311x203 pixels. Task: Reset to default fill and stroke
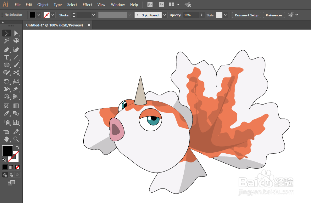click(4, 160)
